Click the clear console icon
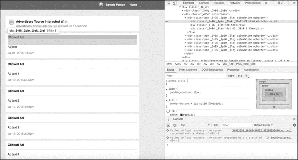 175,125
